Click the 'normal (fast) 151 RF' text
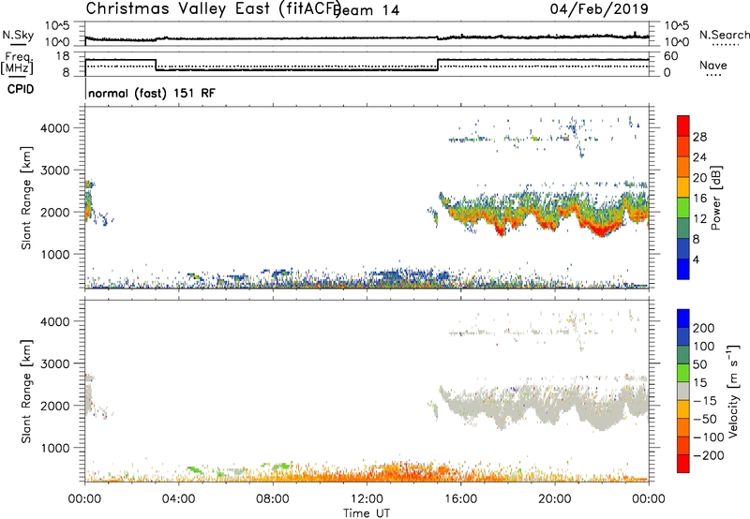The image size is (750, 519). (152, 93)
